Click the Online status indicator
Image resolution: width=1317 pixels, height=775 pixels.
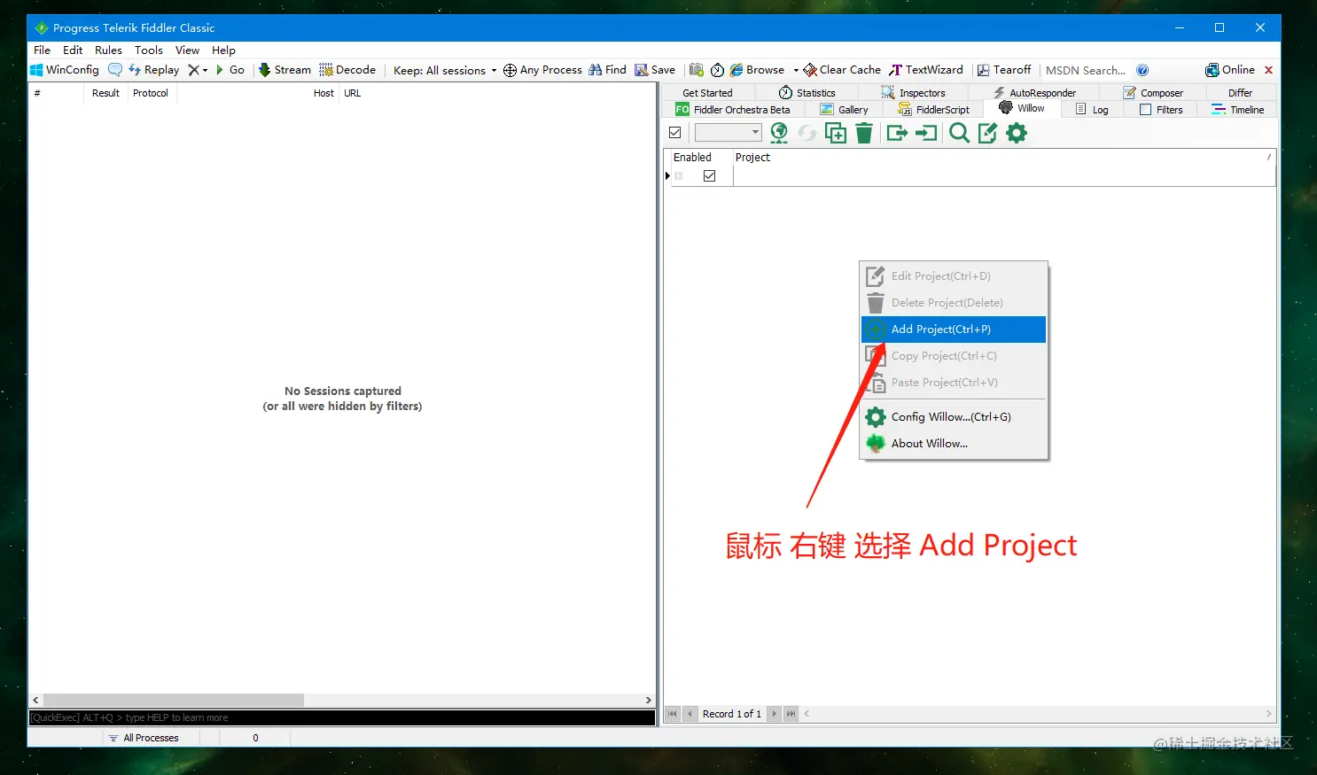1230,70
